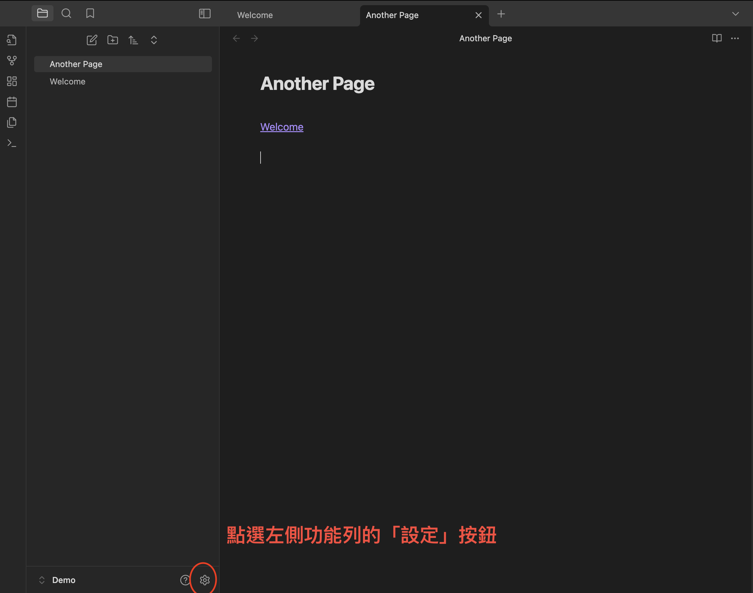Navigate back with left arrow
The height and width of the screenshot is (593, 753).
click(x=236, y=38)
